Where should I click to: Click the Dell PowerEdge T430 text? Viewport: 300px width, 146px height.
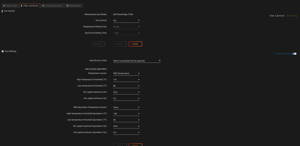(x=123, y=14)
